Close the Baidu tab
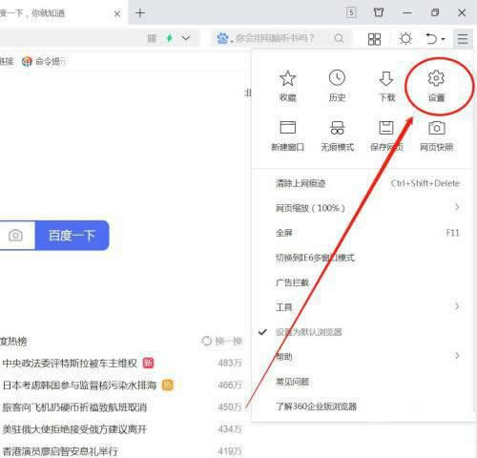Screen dimensions: 477x458 pyautogui.click(x=117, y=13)
